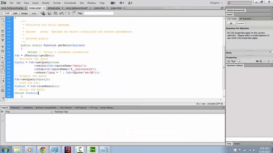Open the Extend Dreamweaver gear dropdown
Viewport: 273px width, 153px height.
pos(122,3)
